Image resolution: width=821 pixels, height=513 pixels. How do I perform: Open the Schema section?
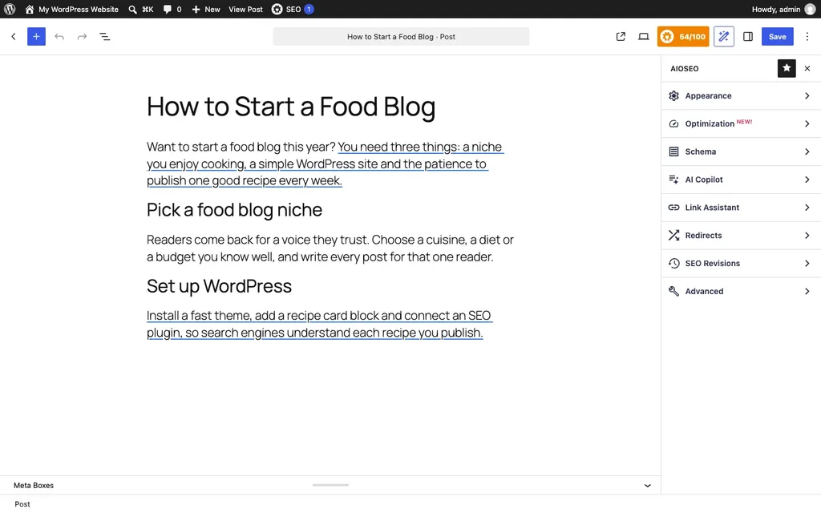click(741, 151)
